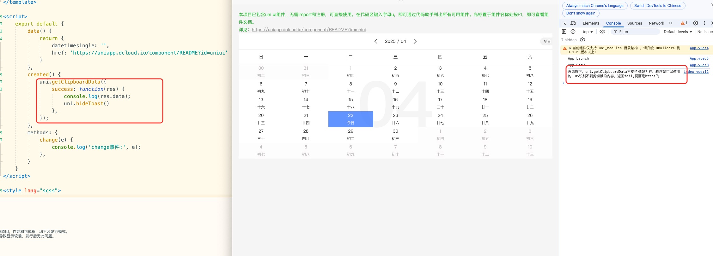Show more DevTools tabs
This screenshot has height=256, width=713.
(671, 23)
